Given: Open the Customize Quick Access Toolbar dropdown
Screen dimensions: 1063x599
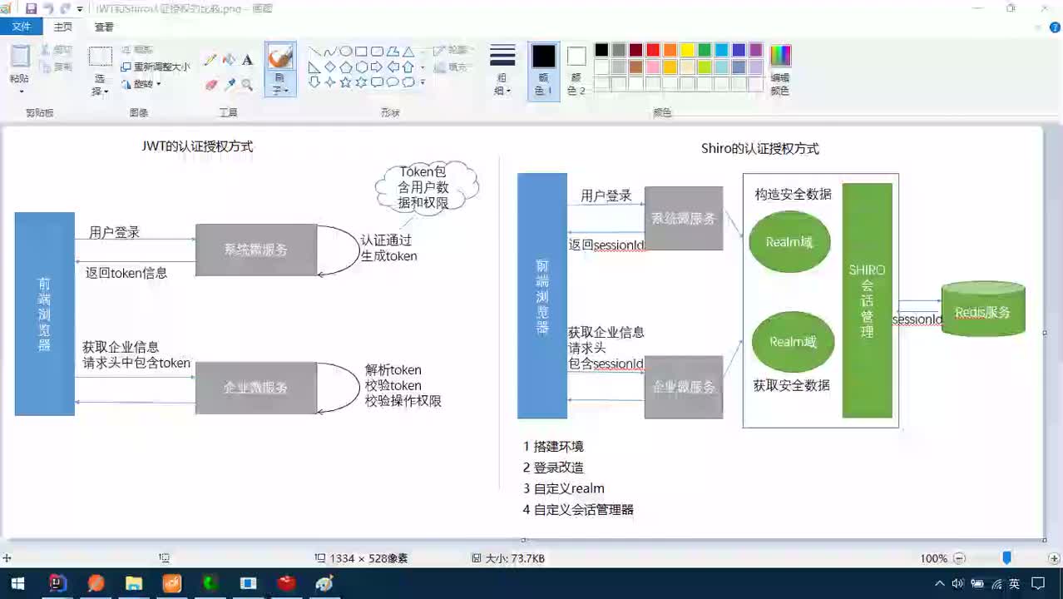Looking at the screenshot, I should pos(80,8).
